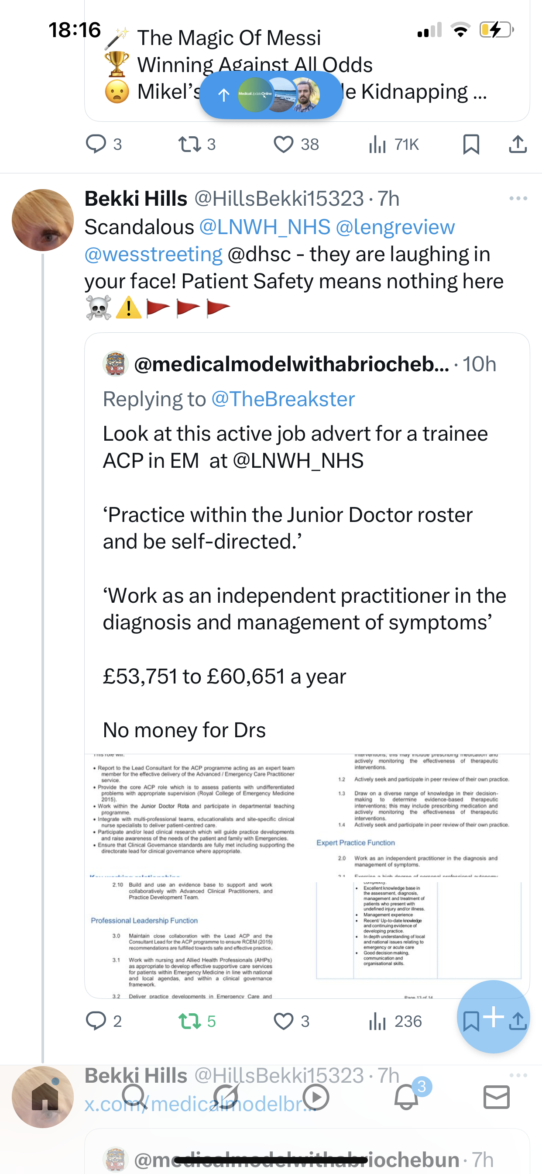Open the @LNWH_NHS mention link
This screenshot has width=542, height=1174.
click(x=264, y=227)
